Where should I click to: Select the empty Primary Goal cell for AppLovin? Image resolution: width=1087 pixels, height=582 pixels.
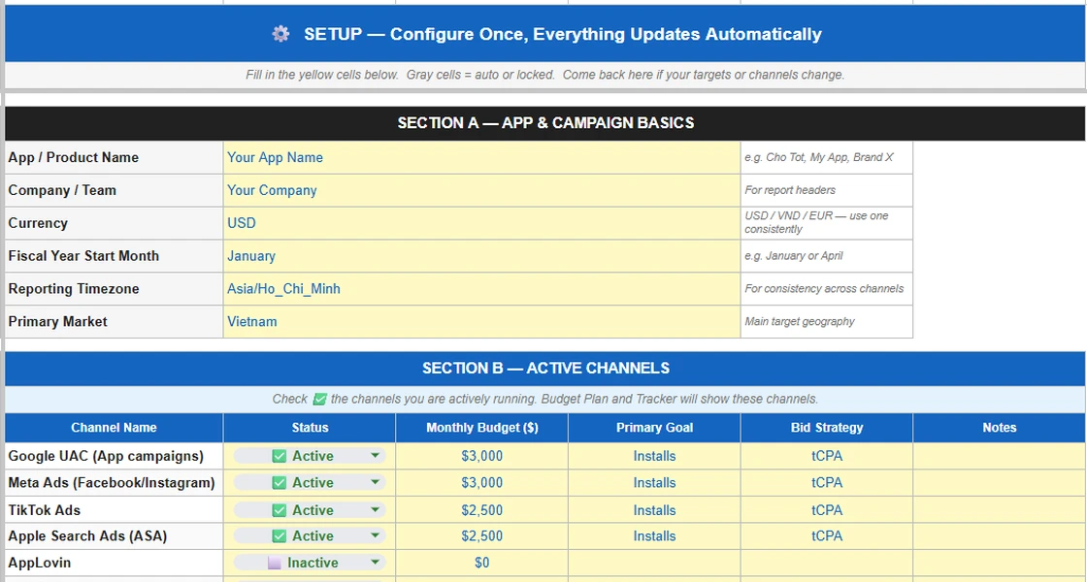[654, 563]
